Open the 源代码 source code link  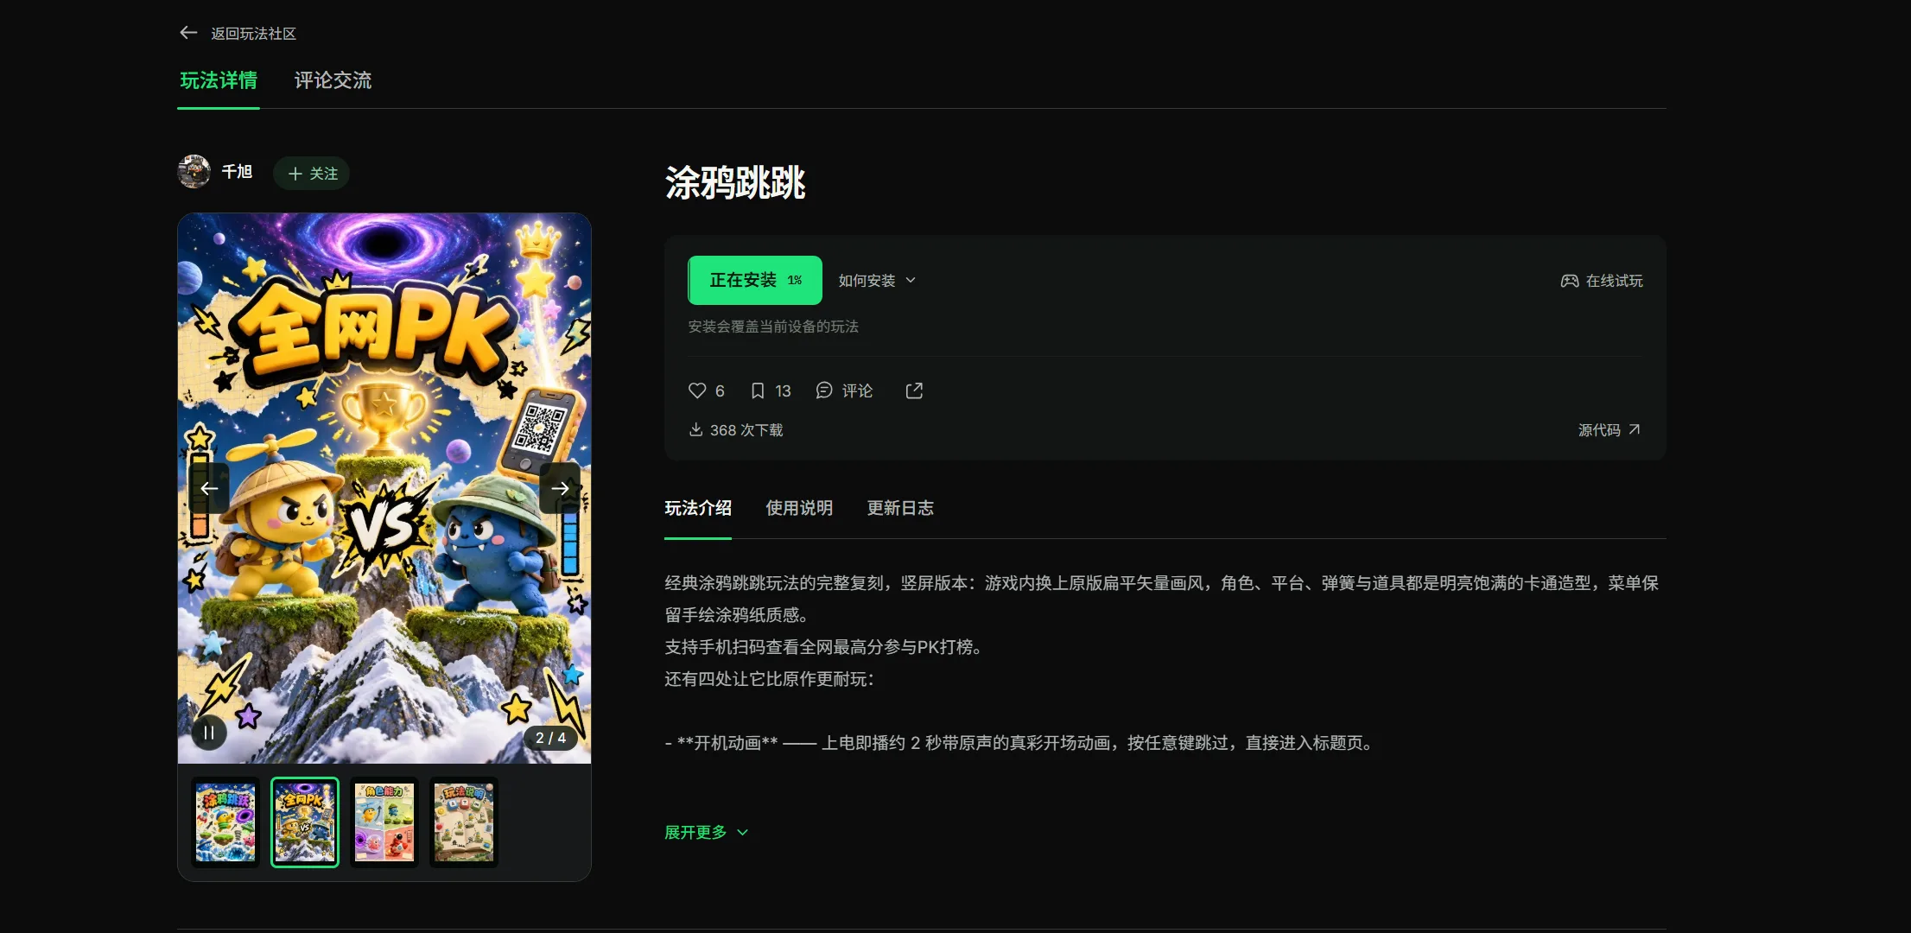click(x=1609, y=430)
